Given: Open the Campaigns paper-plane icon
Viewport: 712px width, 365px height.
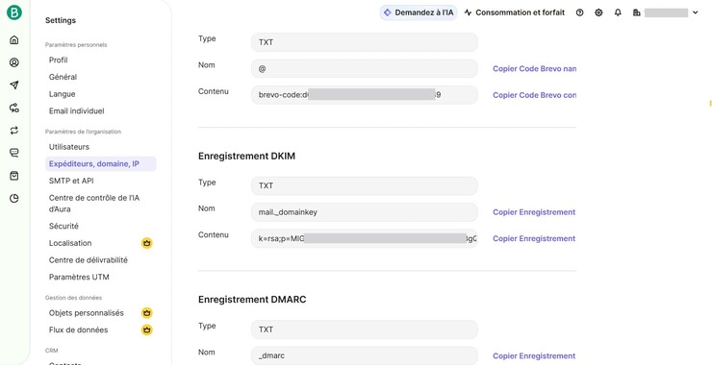Looking at the screenshot, I should [x=14, y=85].
